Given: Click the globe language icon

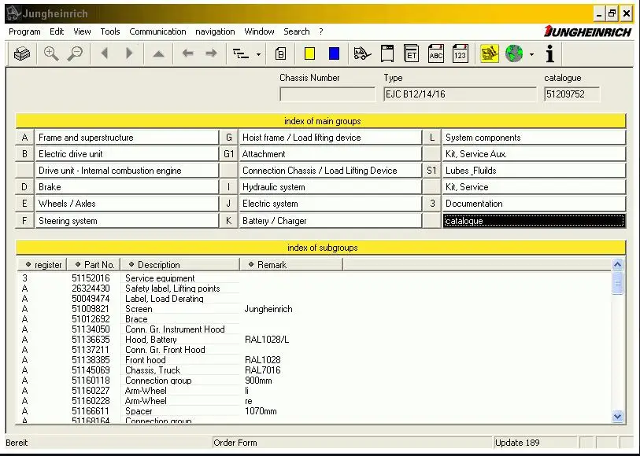Looking at the screenshot, I should pos(514,53).
